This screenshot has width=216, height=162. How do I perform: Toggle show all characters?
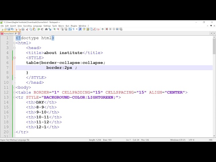click(x=74, y=29)
